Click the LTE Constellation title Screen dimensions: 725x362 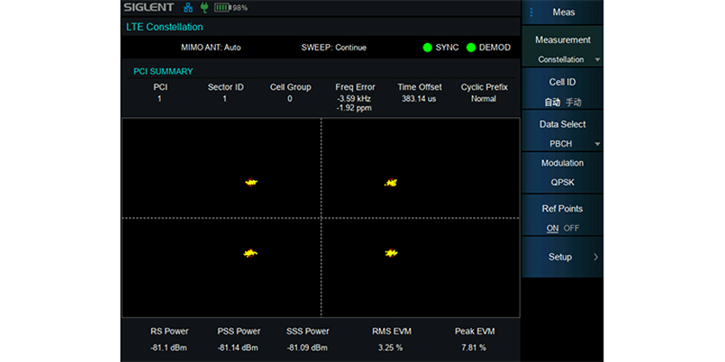coord(165,27)
